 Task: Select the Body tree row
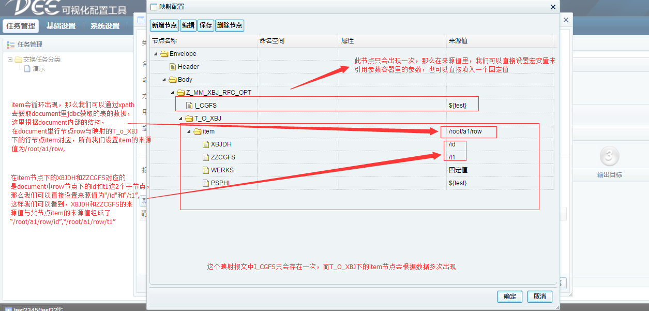[352, 80]
